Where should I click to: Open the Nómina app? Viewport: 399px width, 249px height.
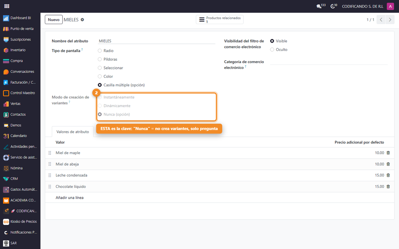coord(20,168)
